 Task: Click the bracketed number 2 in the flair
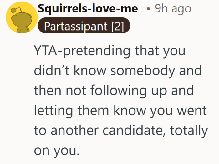click(x=118, y=27)
